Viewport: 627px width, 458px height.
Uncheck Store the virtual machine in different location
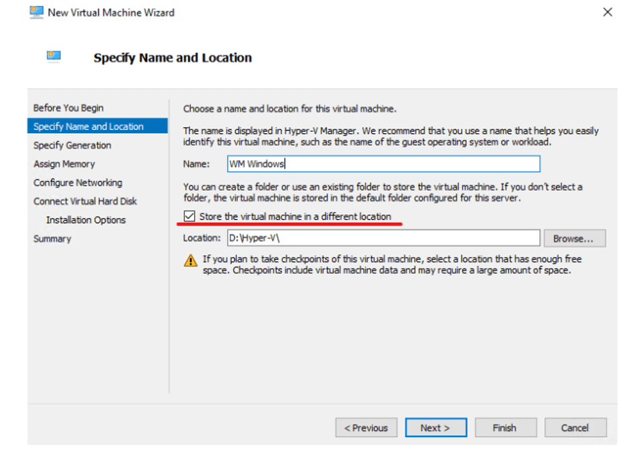point(190,217)
